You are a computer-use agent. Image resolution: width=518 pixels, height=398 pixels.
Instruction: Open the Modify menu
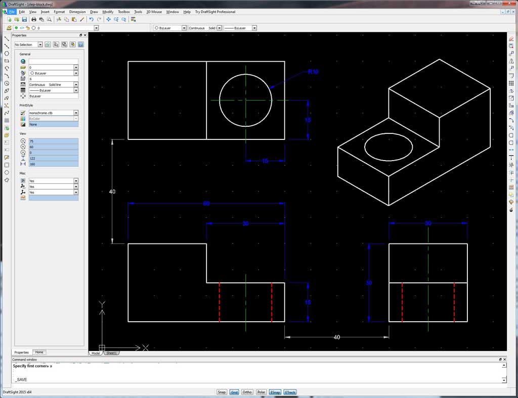[108, 12]
